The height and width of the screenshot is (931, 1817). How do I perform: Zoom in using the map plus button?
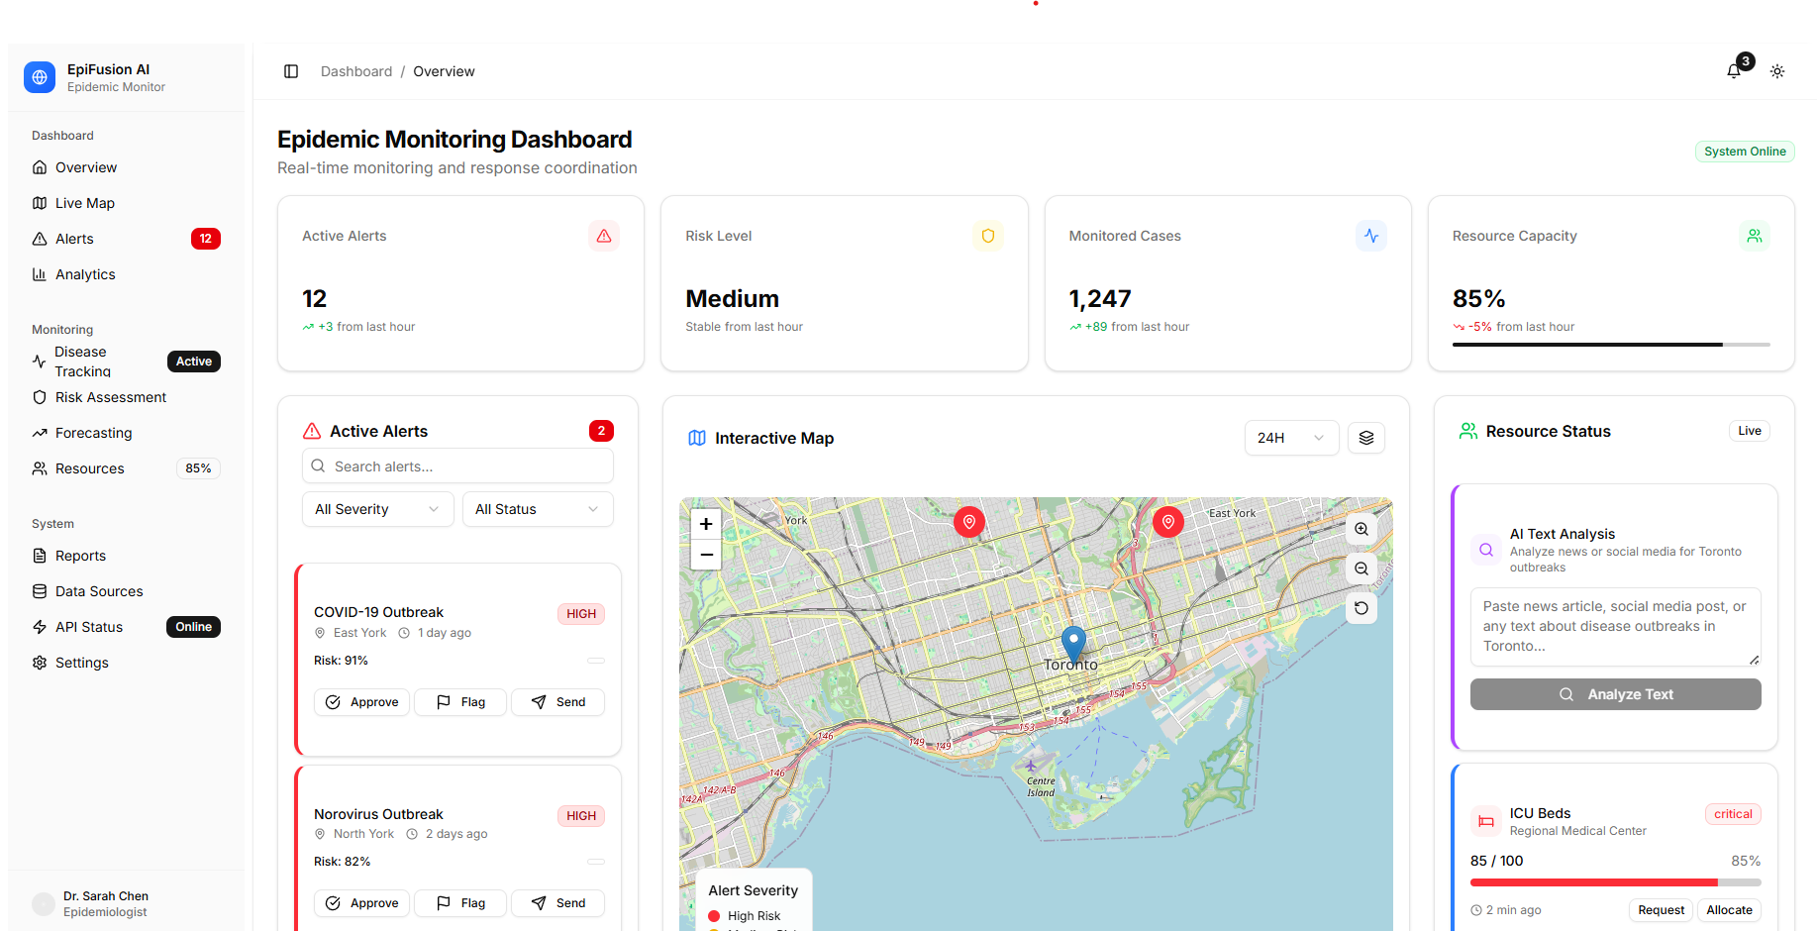click(706, 524)
